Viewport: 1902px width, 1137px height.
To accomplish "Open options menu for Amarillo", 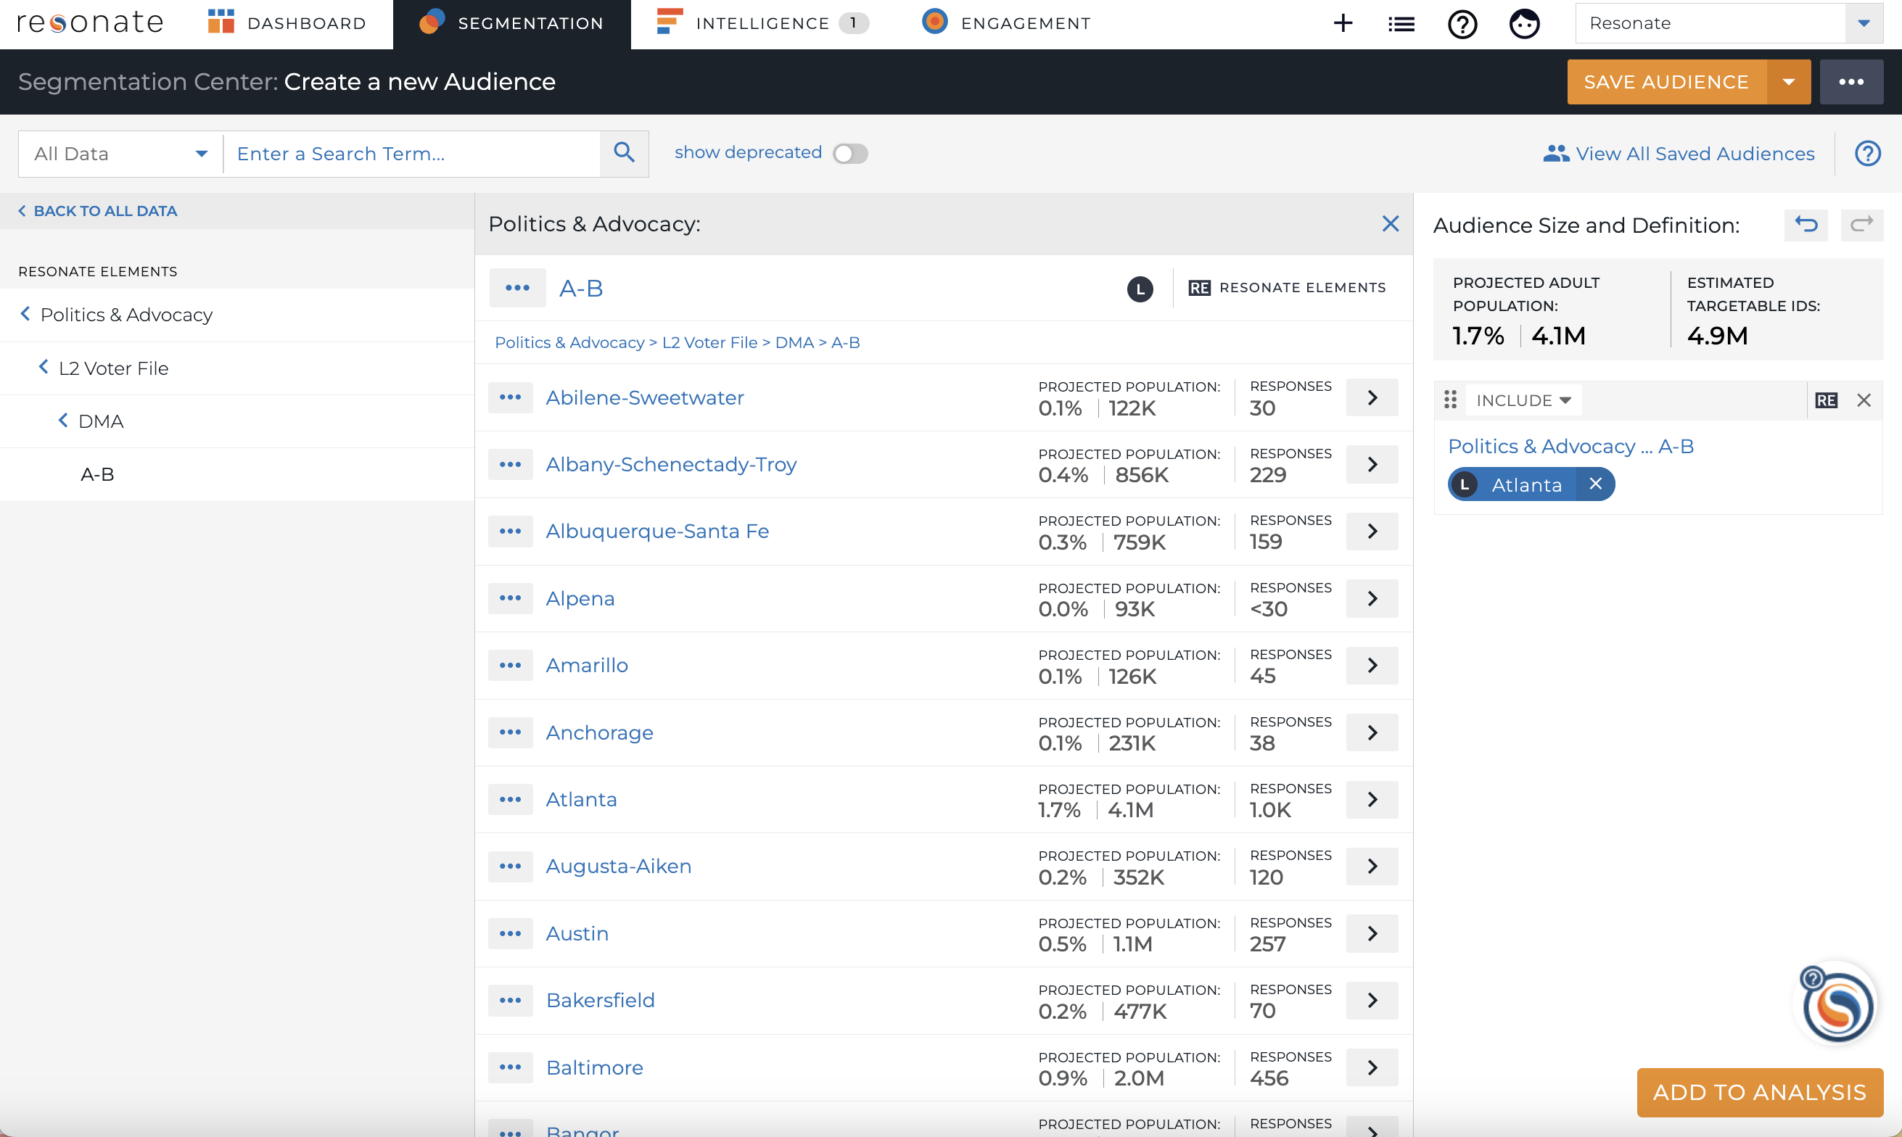I will [511, 665].
